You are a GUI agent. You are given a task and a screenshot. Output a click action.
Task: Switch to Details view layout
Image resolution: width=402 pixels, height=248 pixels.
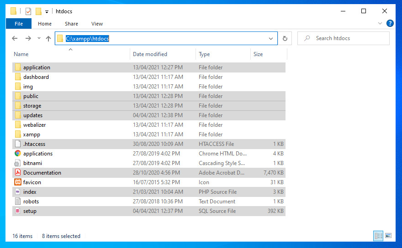[378, 236]
